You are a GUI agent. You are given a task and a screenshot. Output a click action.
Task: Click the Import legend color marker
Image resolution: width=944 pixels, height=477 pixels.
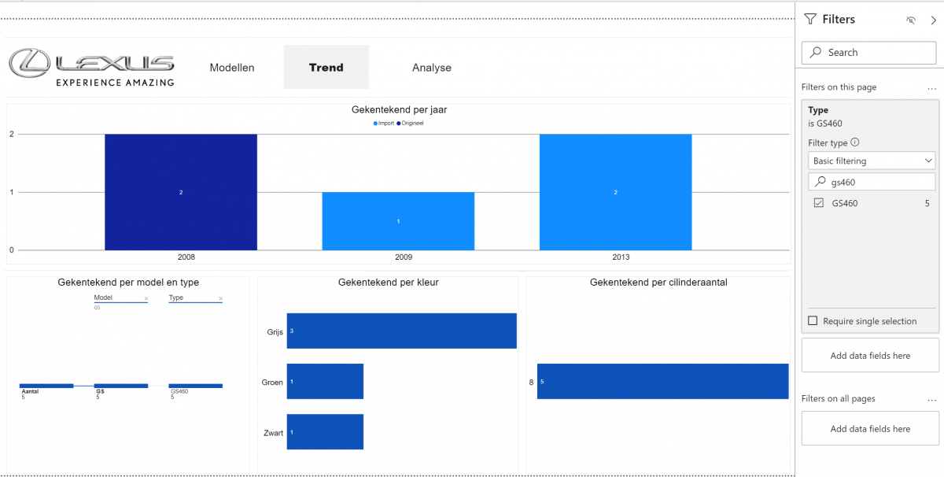(x=375, y=123)
